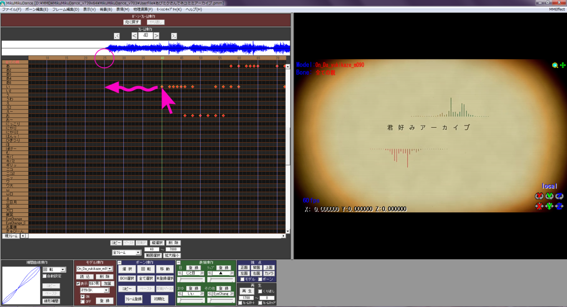Toggle the くり返し repeat checkbox

coord(260,291)
